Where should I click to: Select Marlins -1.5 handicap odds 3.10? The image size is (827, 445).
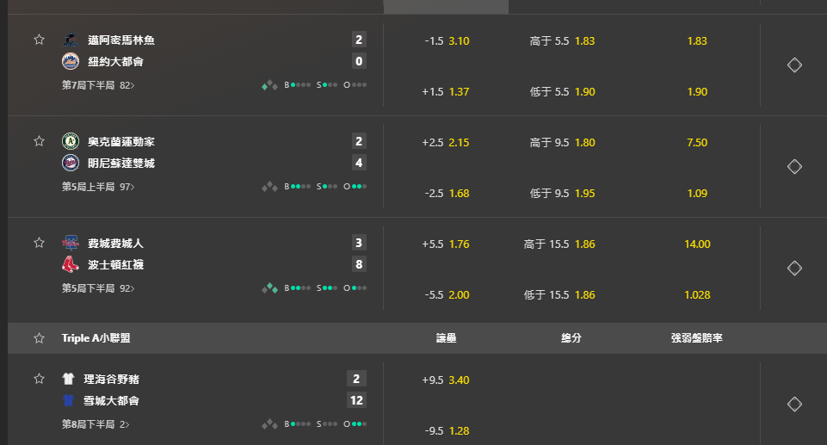click(x=447, y=41)
